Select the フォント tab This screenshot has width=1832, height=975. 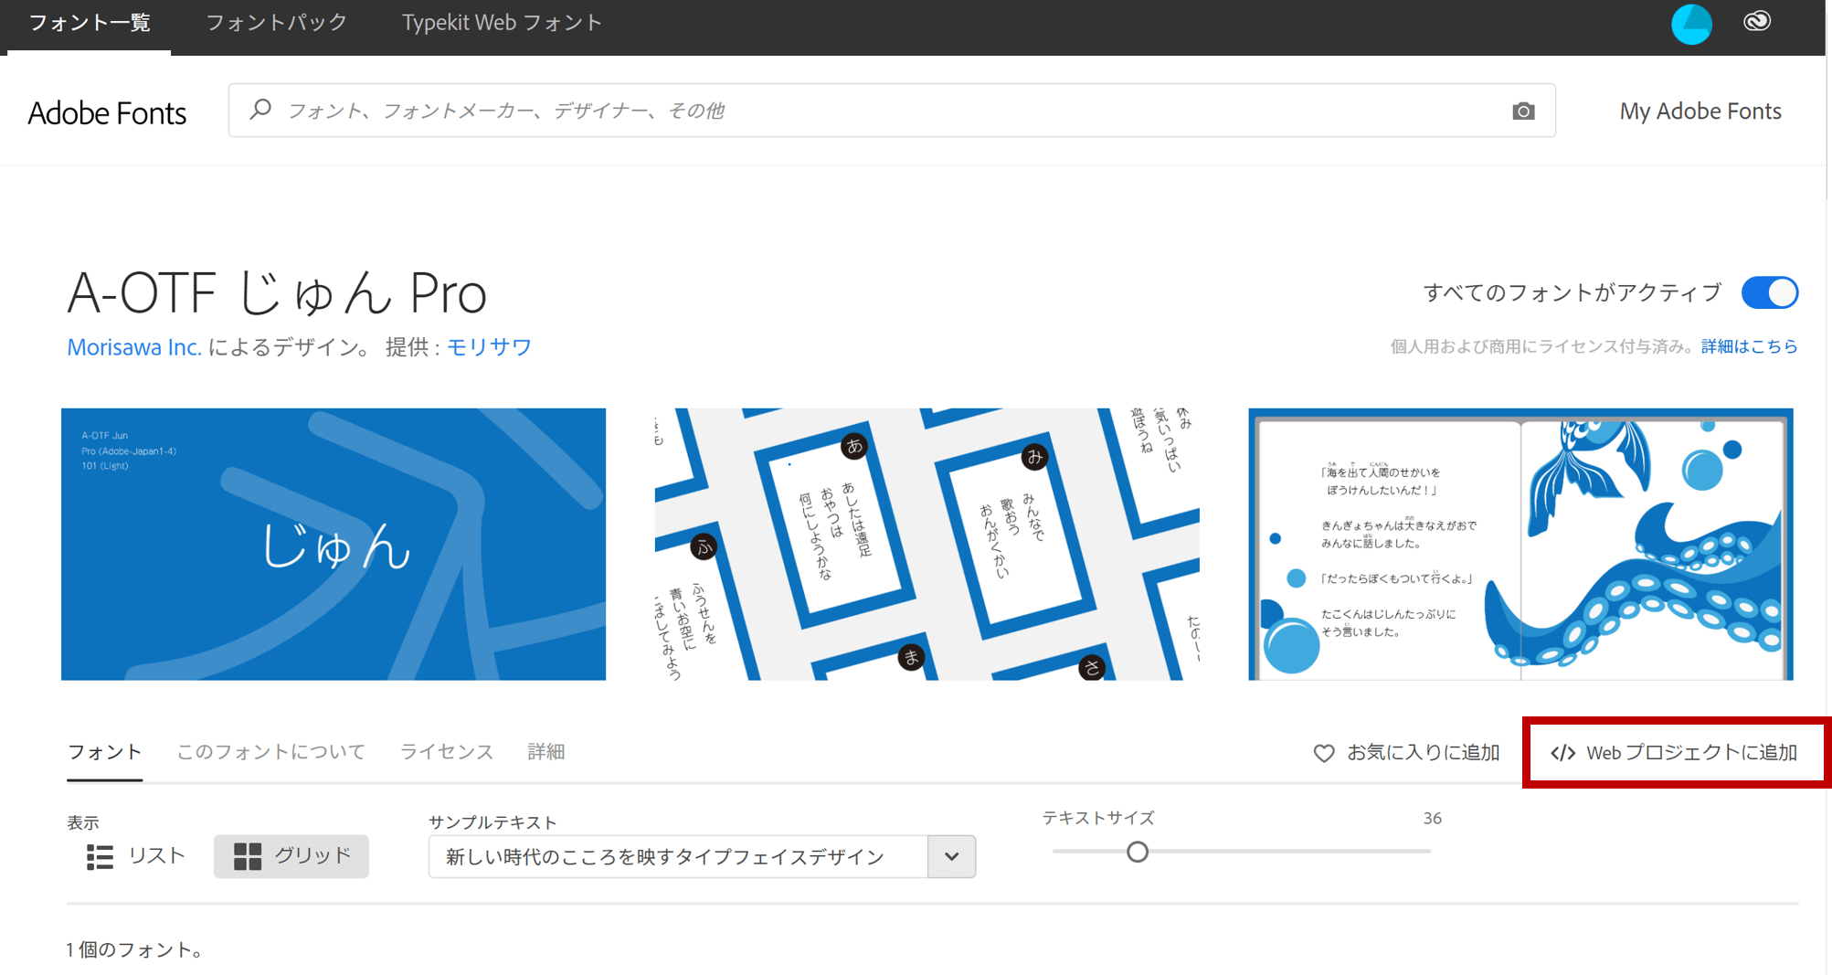[x=104, y=752]
